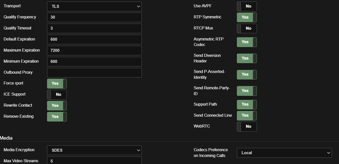Disable the Send Diversion Header toggle
This screenshot has height=164, width=339.
(246, 58)
